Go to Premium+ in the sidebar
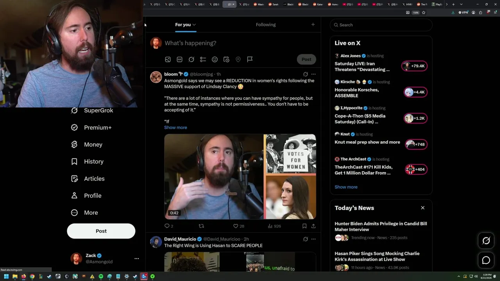500x281 pixels. pyautogui.click(x=91, y=128)
